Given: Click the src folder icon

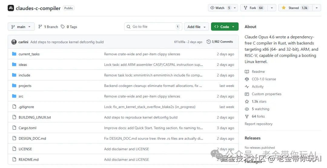Looking at the screenshot, I should click(x=14, y=96).
